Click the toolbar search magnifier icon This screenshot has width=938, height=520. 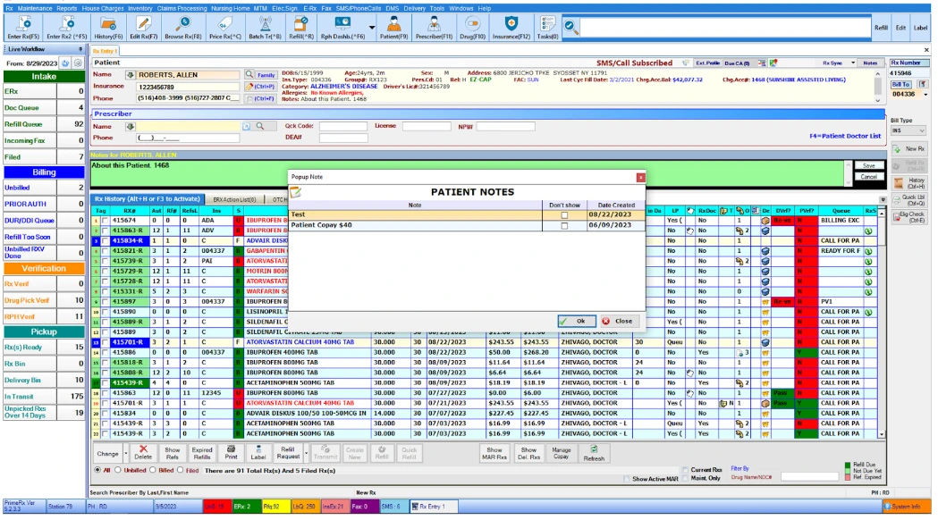(570, 28)
